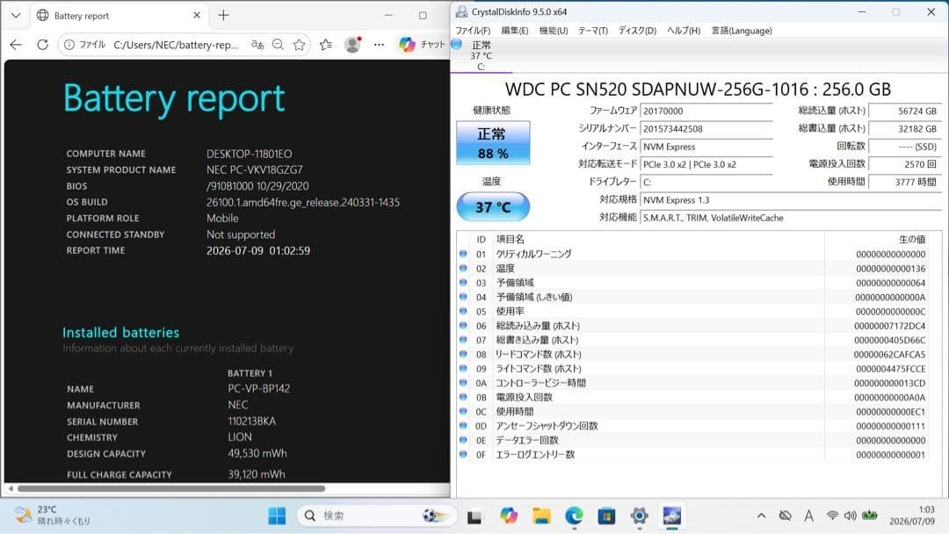The height and width of the screenshot is (534, 949).
Task: Click the power-on hours value 3777 時間
Action: tap(904, 182)
